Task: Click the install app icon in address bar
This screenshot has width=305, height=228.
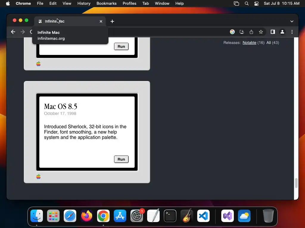Action: click(242, 32)
